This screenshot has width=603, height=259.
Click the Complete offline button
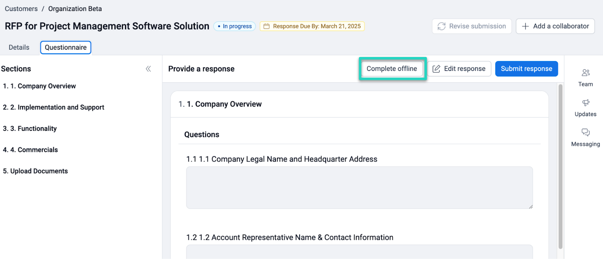392,69
